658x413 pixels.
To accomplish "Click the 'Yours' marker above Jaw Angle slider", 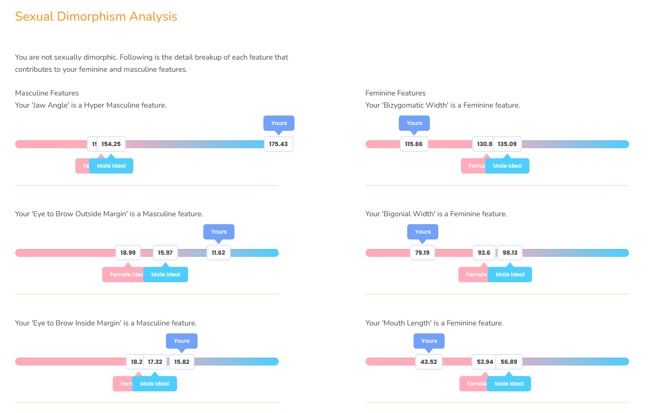I will (x=279, y=123).
